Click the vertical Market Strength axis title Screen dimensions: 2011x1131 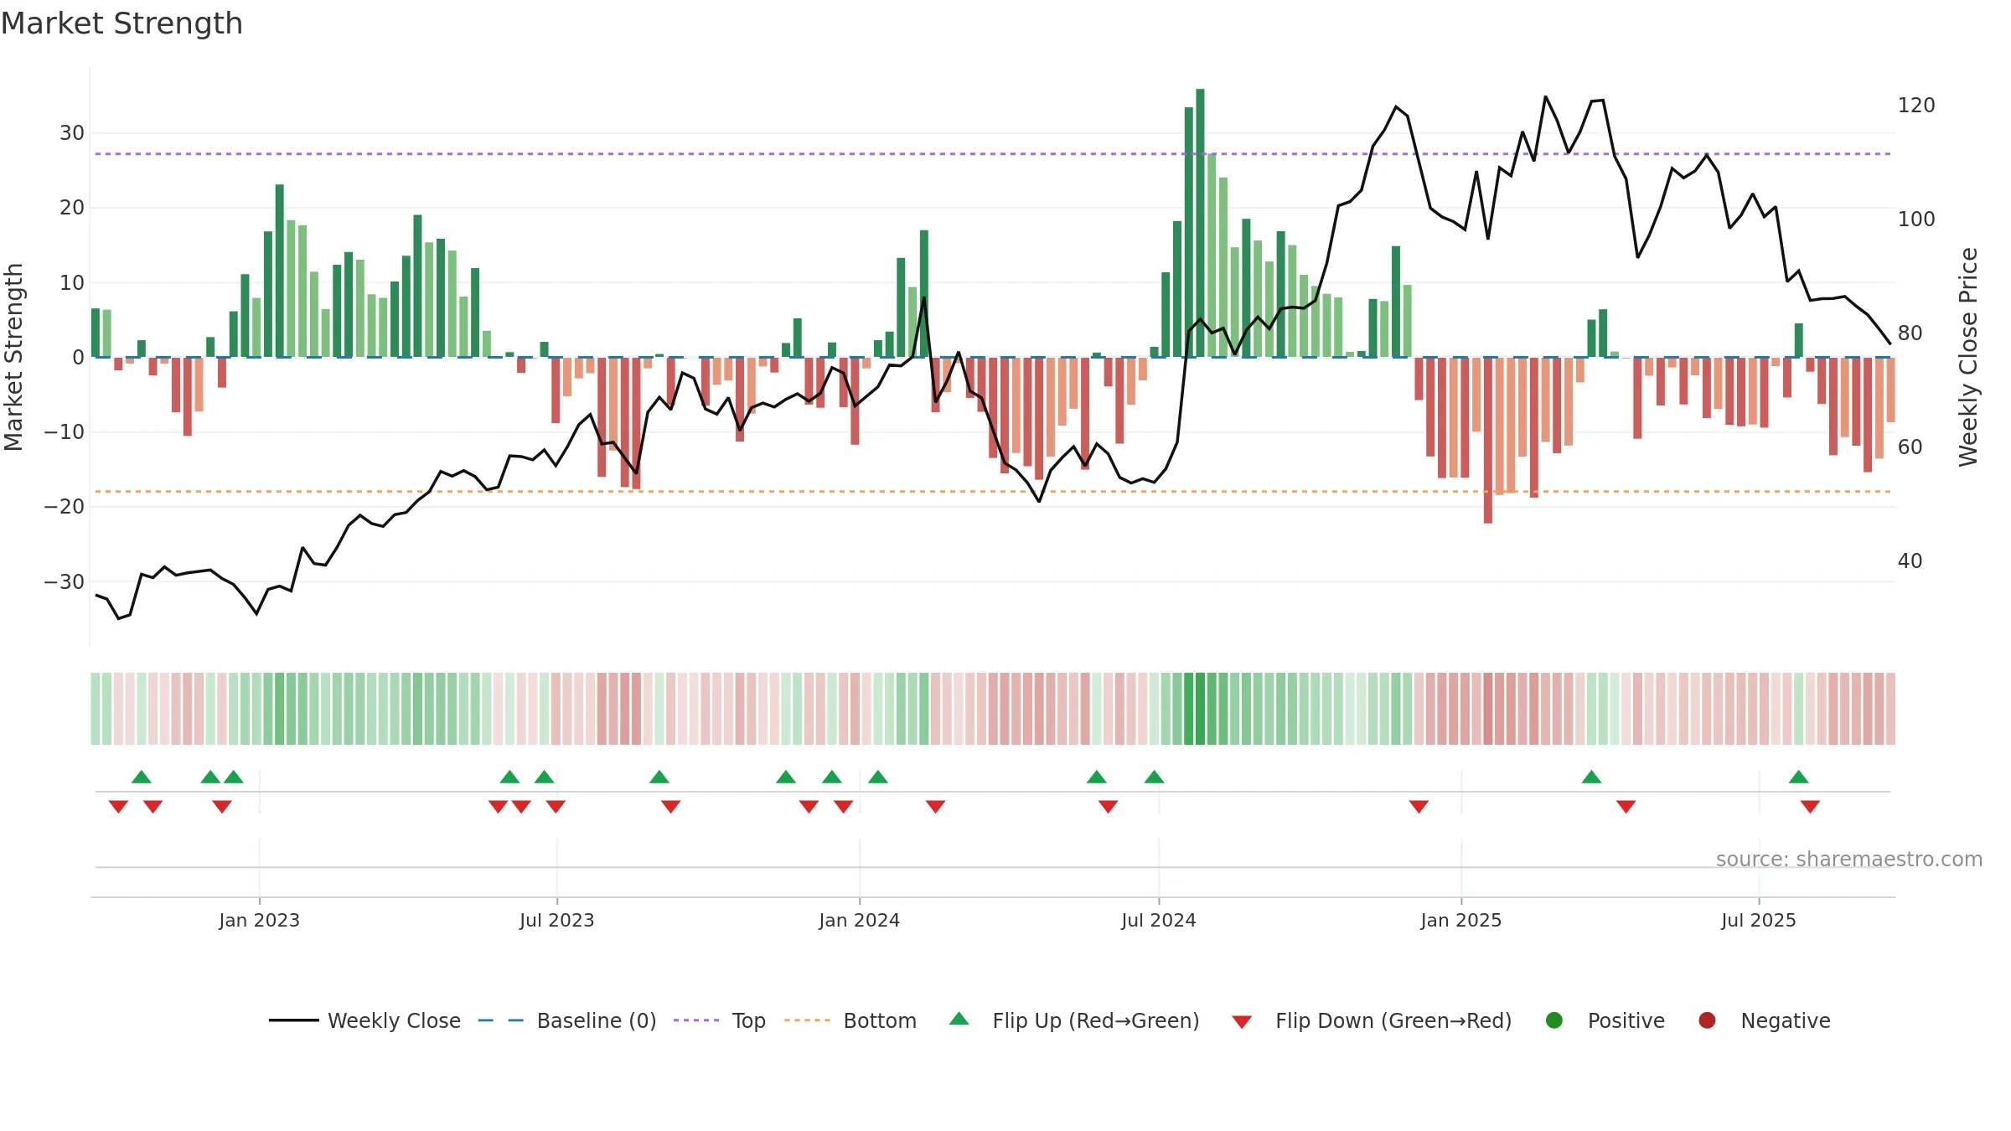tap(13, 357)
